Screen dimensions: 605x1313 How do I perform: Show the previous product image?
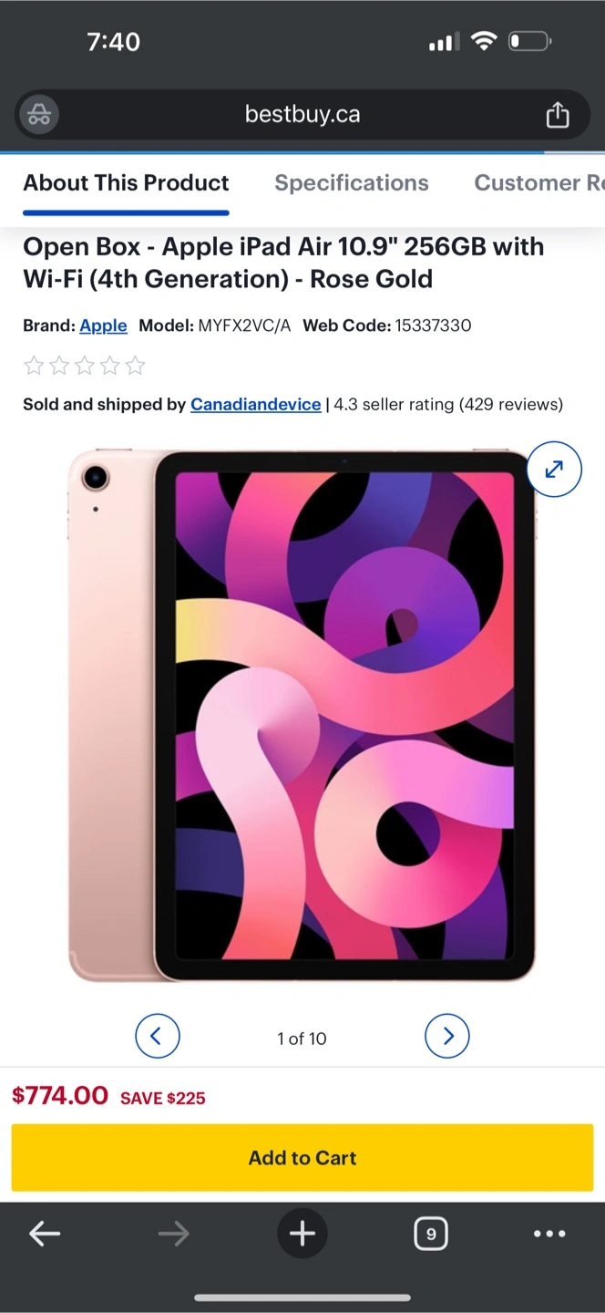(x=158, y=1037)
